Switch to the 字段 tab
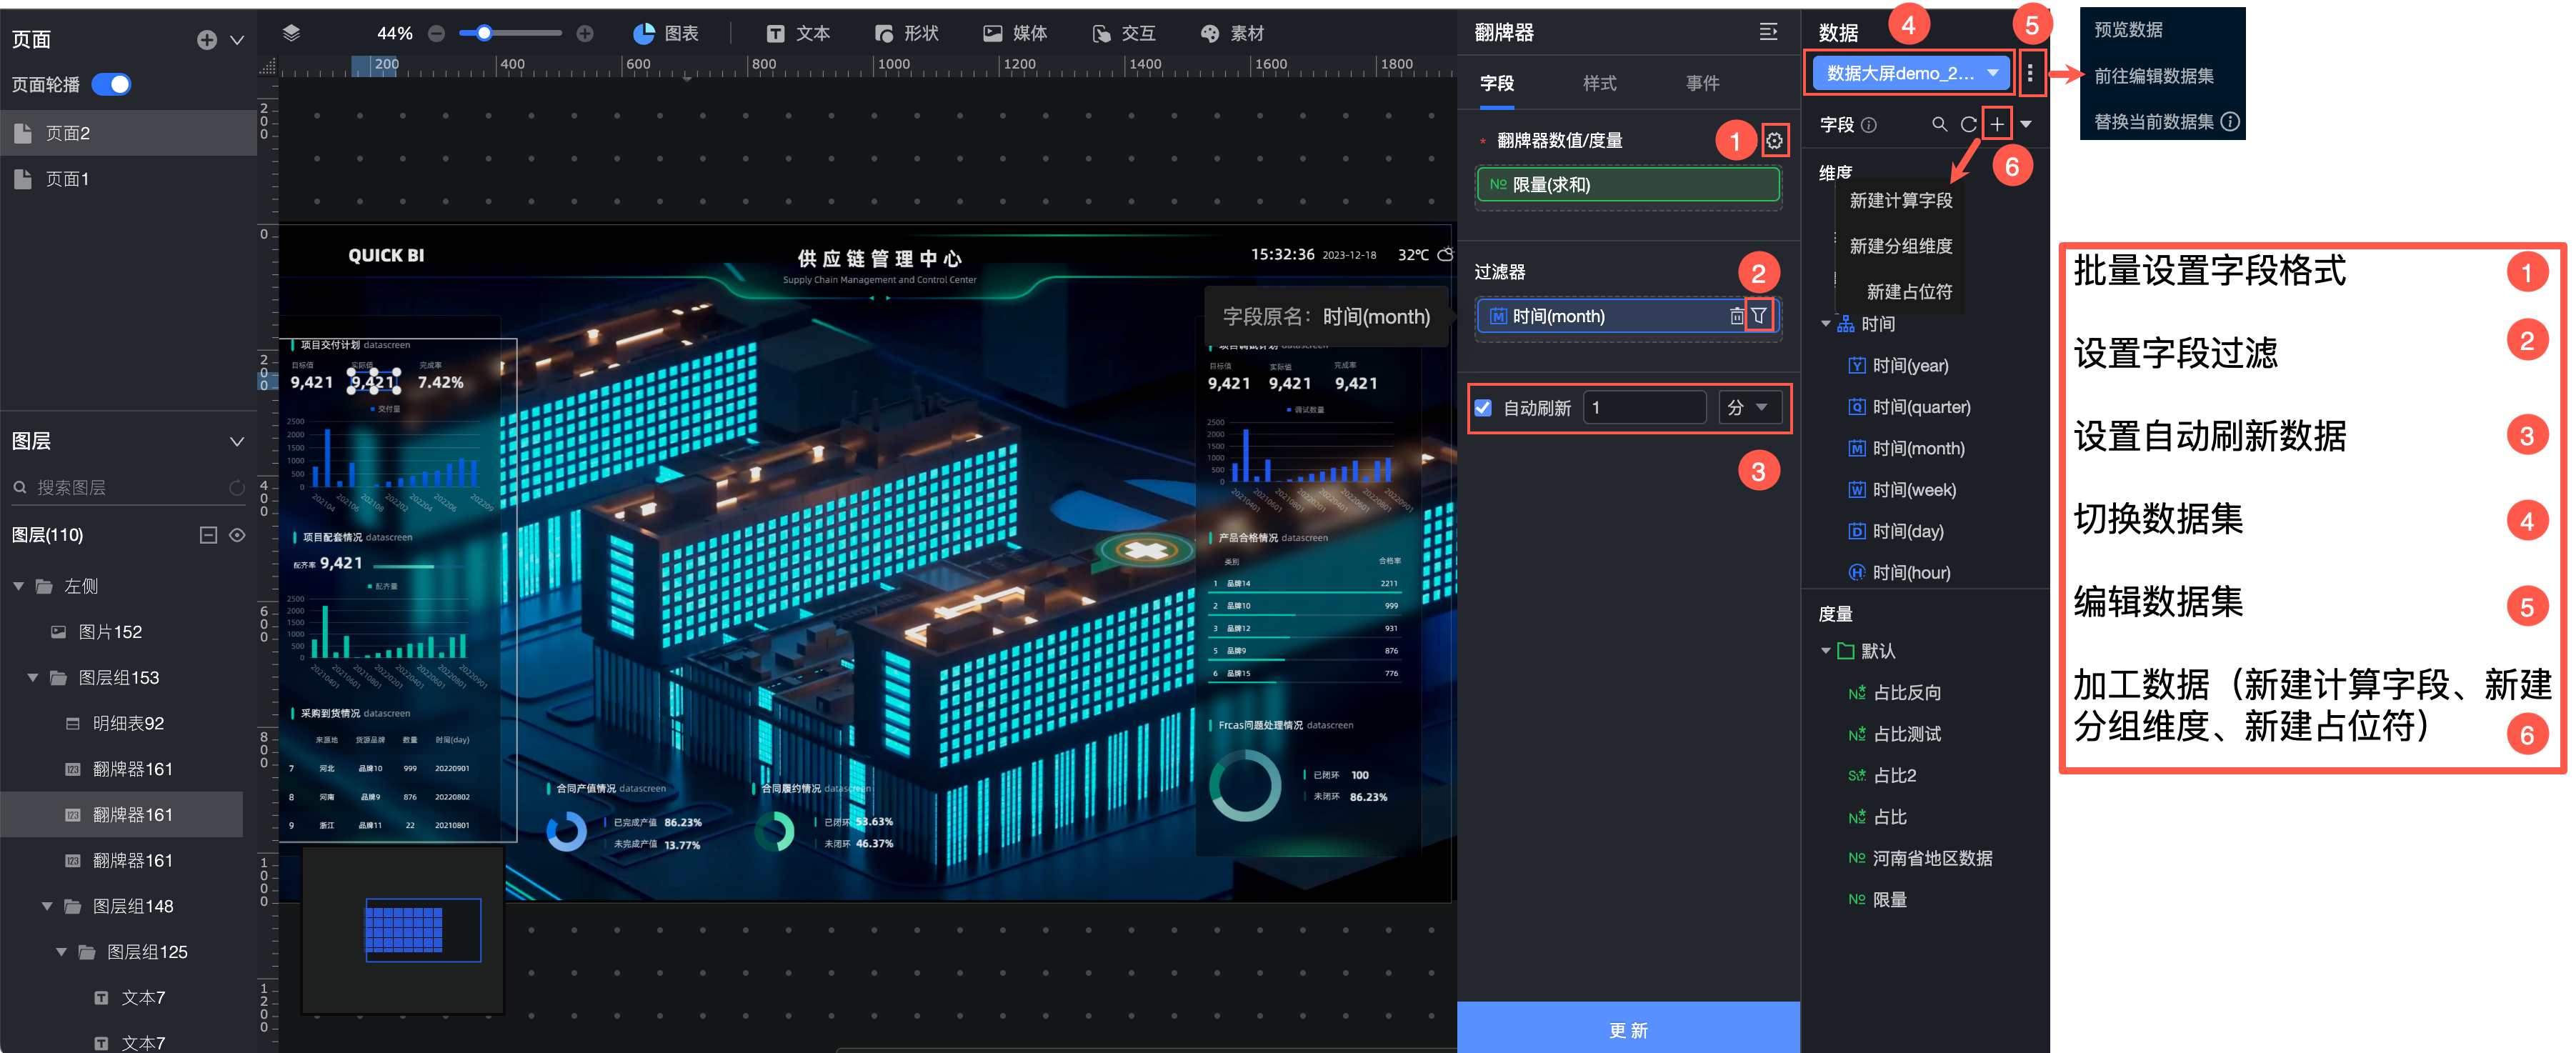 [x=1496, y=84]
